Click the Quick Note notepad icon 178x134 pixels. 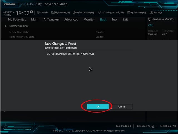point(129,12)
